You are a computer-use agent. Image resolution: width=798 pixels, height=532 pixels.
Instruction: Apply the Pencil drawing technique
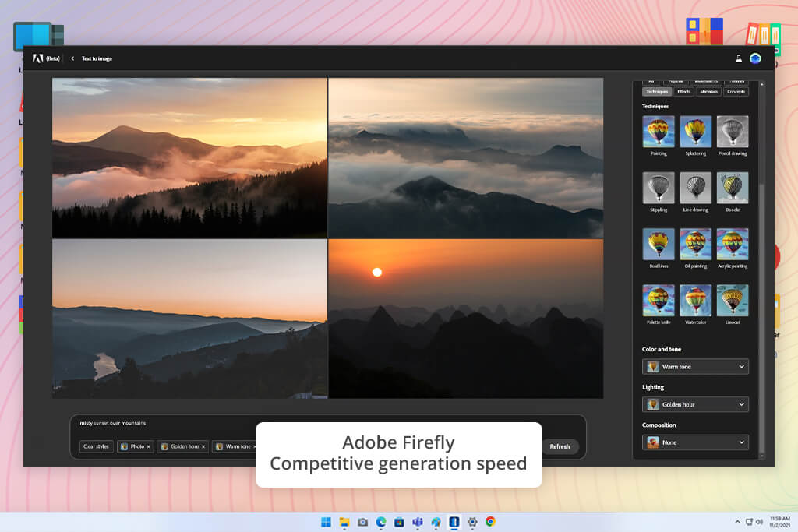[x=733, y=131]
